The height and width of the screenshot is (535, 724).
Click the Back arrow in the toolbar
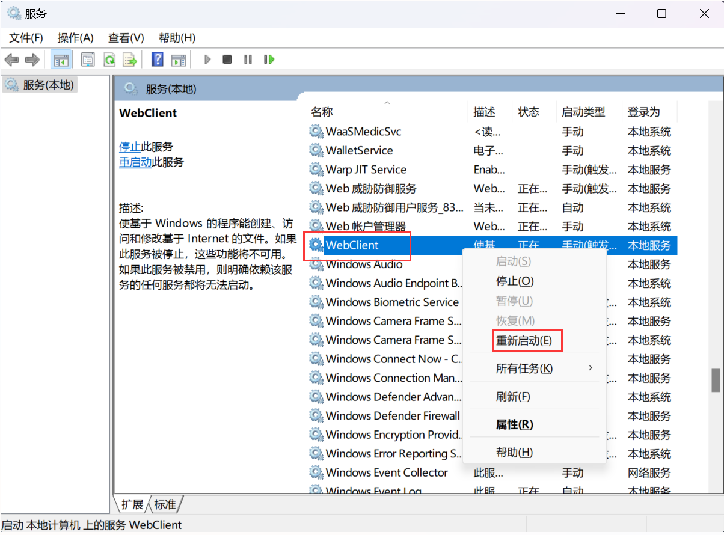(x=12, y=60)
